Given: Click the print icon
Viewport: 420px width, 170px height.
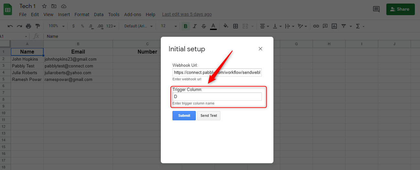Looking at the screenshot, I should [x=28, y=26].
